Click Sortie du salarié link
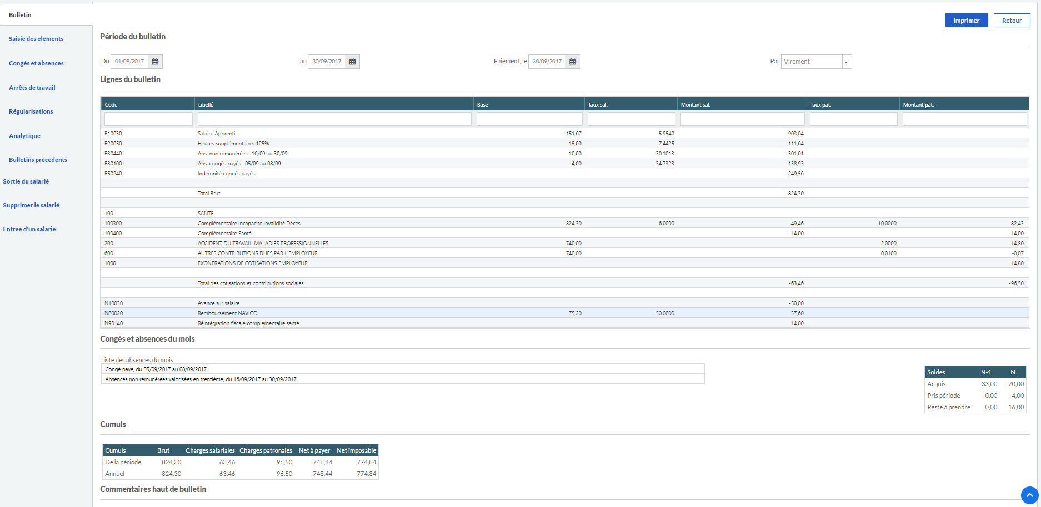 26,181
